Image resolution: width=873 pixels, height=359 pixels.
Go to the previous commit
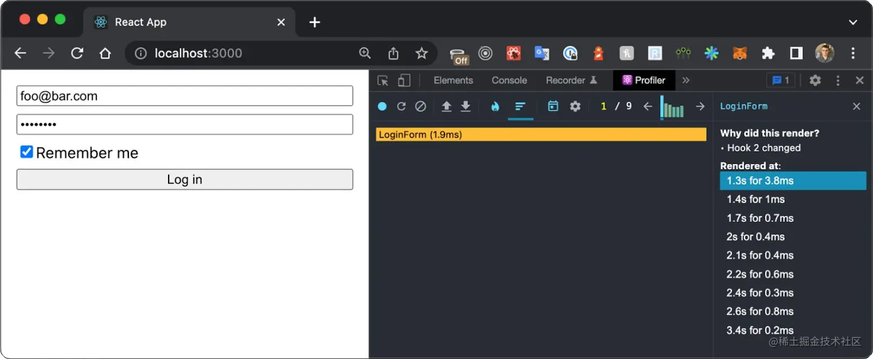tap(648, 107)
